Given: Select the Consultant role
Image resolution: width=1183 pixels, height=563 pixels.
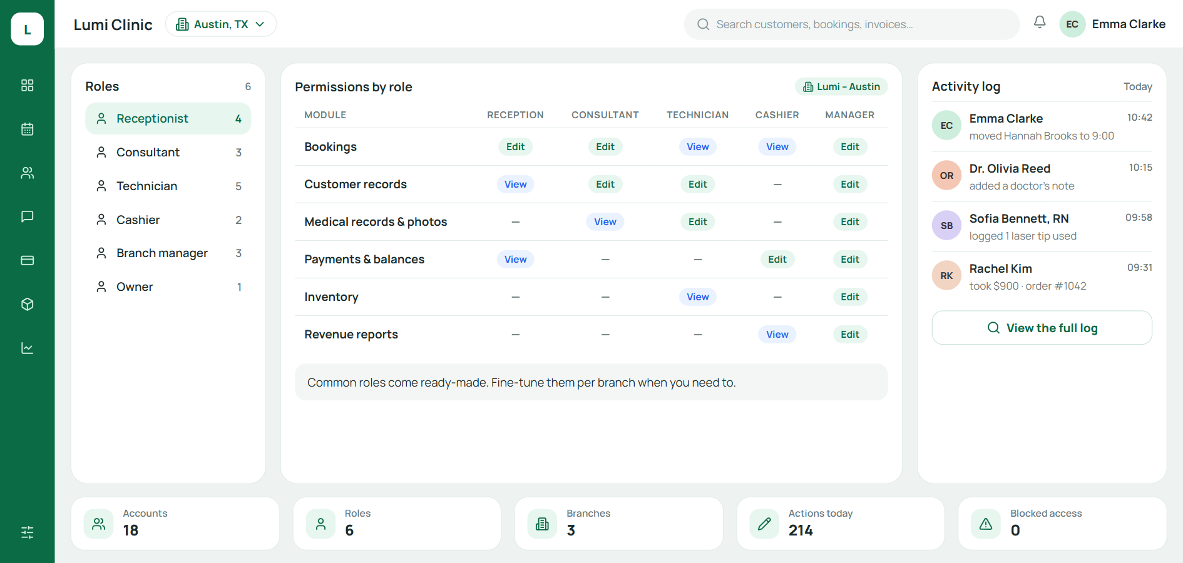Looking at the screenshot, I should [168, 153].
